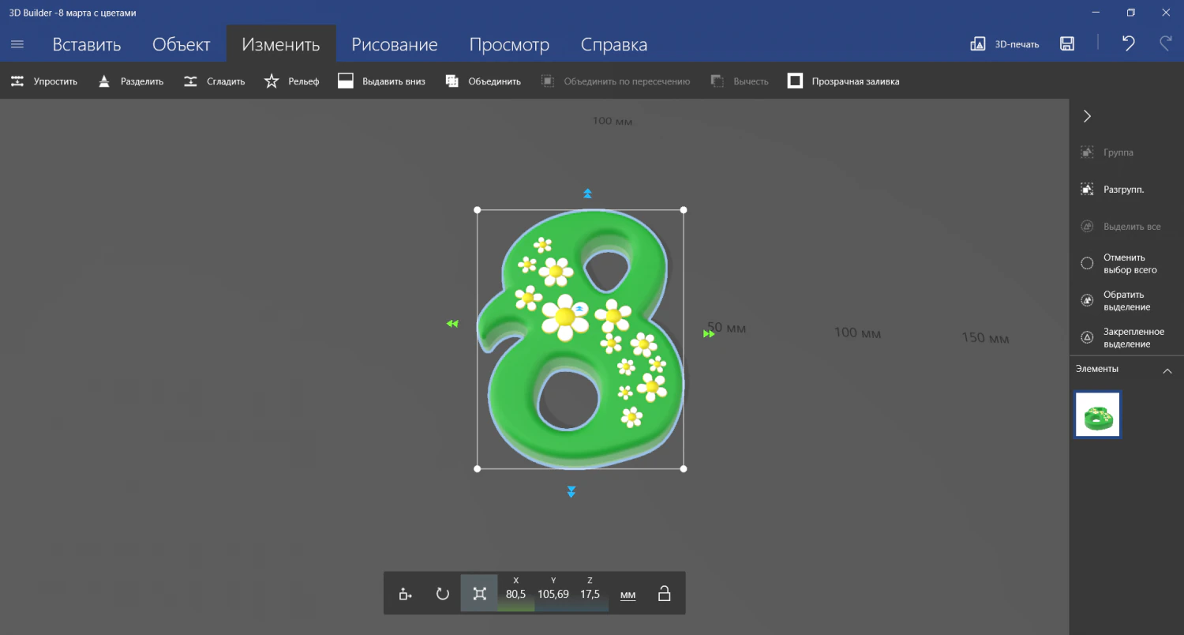Toggle Закрепленное выделение

point(1122,338)
